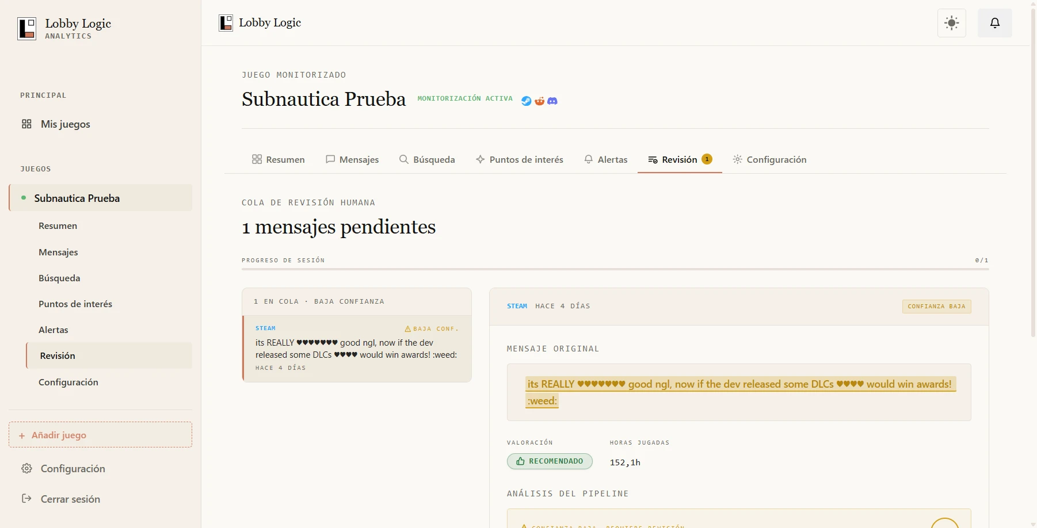
Task: Open Mensajes in the sidebar submenu
Action: [x=109, y=252]
